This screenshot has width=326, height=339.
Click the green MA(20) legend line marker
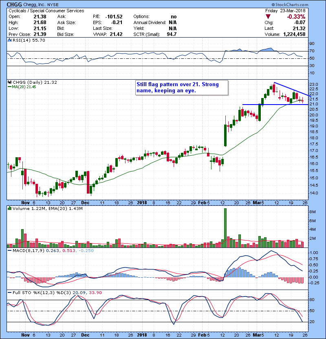pyautogui.click(x=9, y=87)
